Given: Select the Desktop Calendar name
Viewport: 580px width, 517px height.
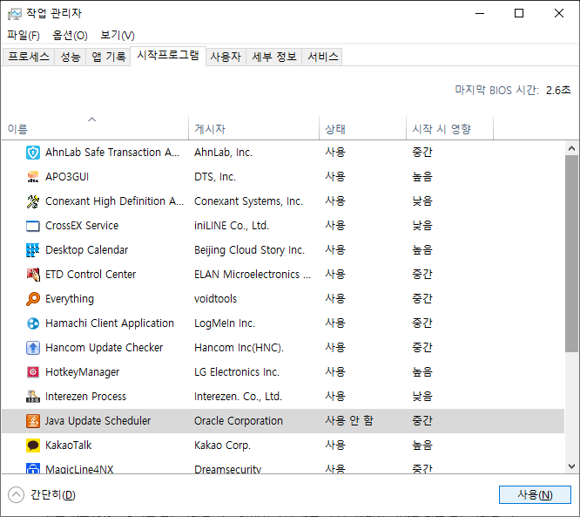Looking at the screenshot, I should coord(86,250).
